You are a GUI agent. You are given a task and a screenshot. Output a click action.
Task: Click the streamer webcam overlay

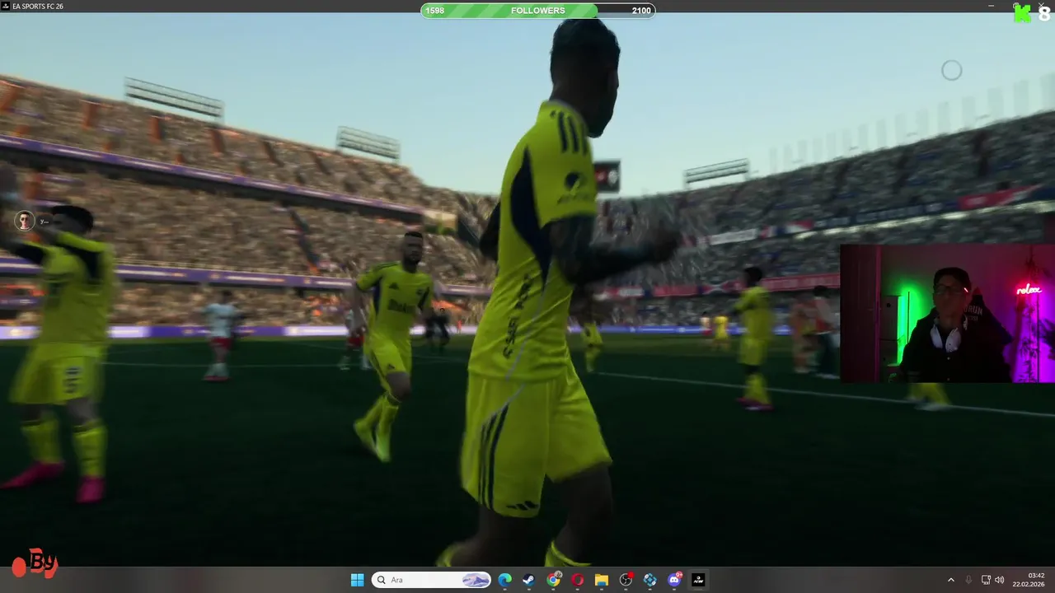pos(947,313)
